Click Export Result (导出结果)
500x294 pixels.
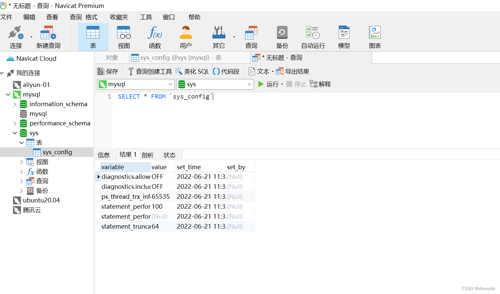coord(293,71)
